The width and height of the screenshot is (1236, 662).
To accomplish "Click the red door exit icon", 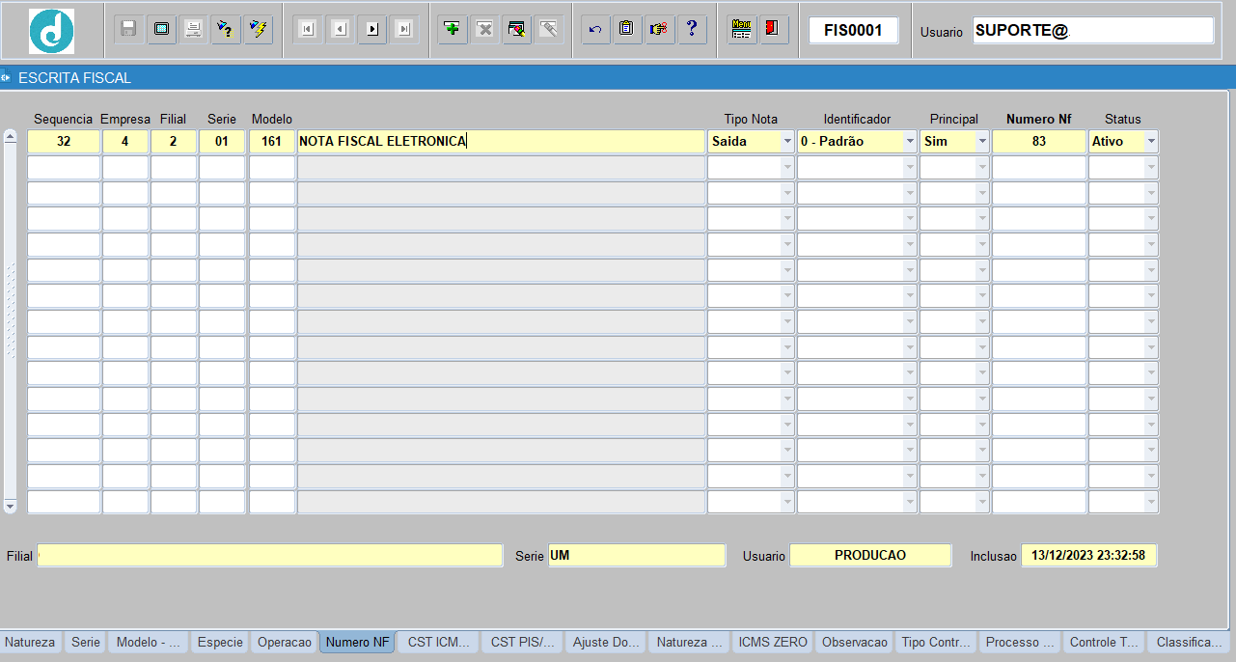I will point(773,29).
